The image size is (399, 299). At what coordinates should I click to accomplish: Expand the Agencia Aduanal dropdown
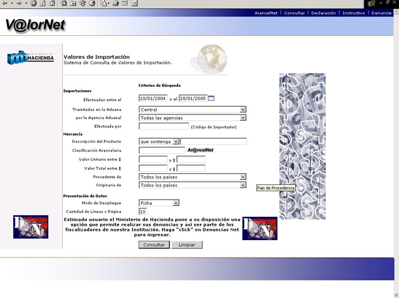pos(192,118)
